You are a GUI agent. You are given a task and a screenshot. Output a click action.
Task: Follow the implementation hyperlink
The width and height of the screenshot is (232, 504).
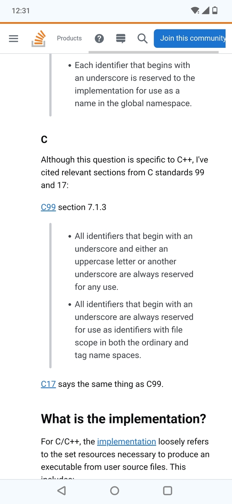click(x=126, y=441)
